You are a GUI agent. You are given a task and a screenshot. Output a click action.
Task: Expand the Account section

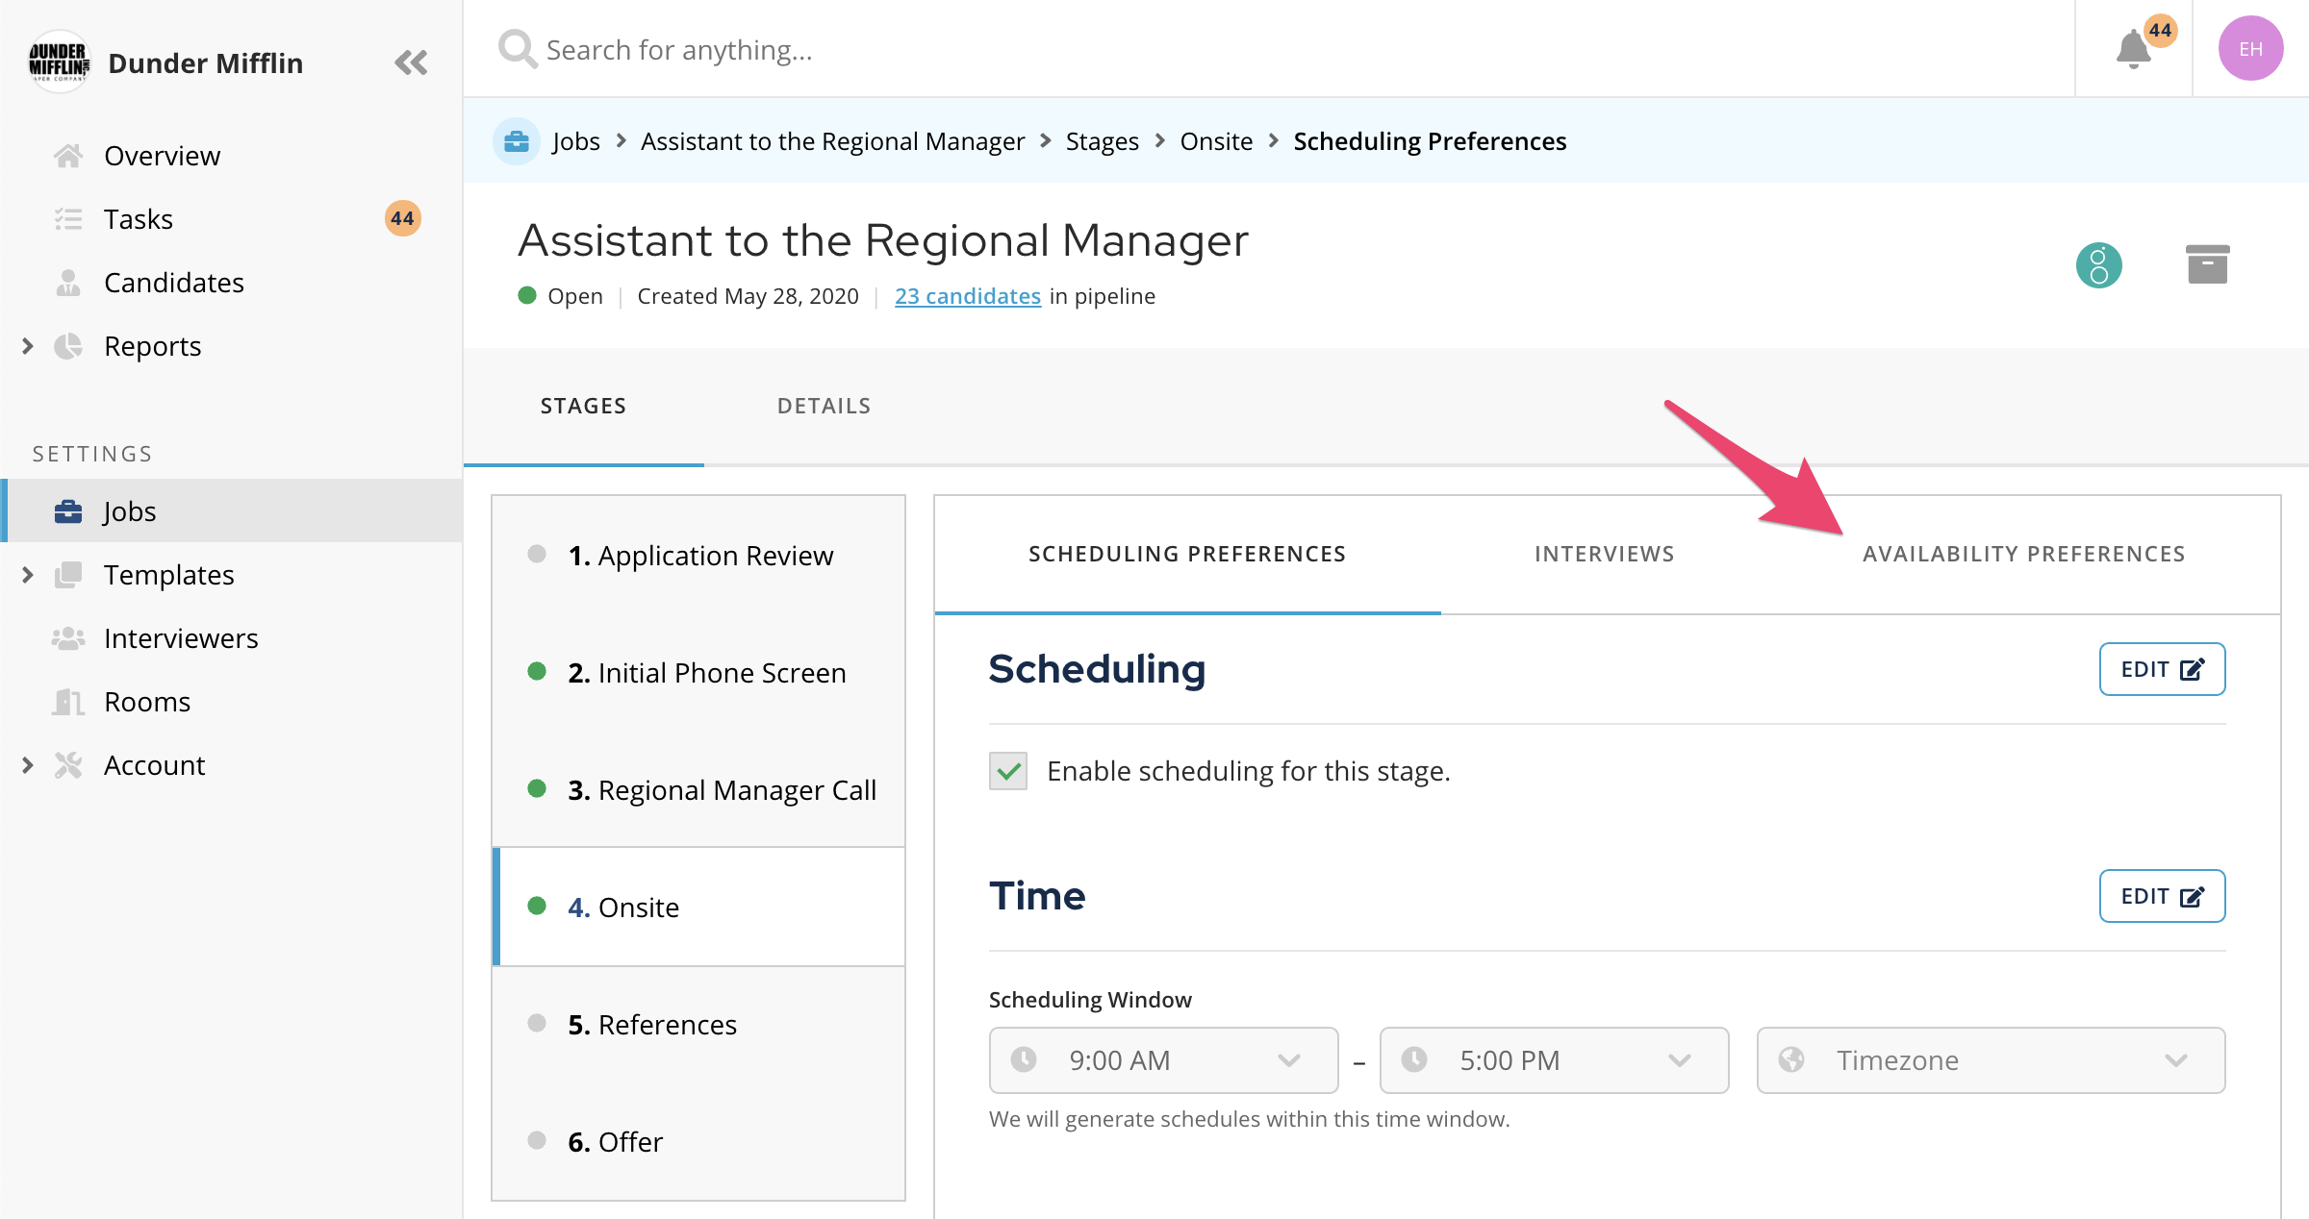click(28, 765)
